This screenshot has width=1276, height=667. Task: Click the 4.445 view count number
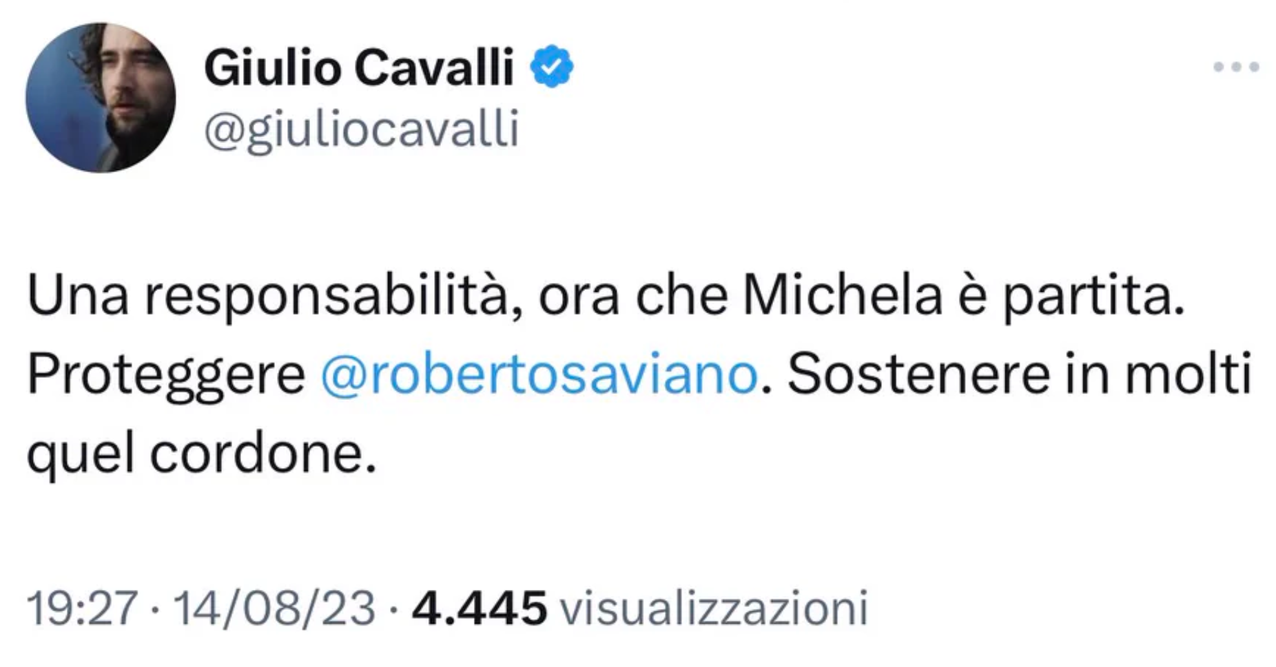tap(479, 608)
